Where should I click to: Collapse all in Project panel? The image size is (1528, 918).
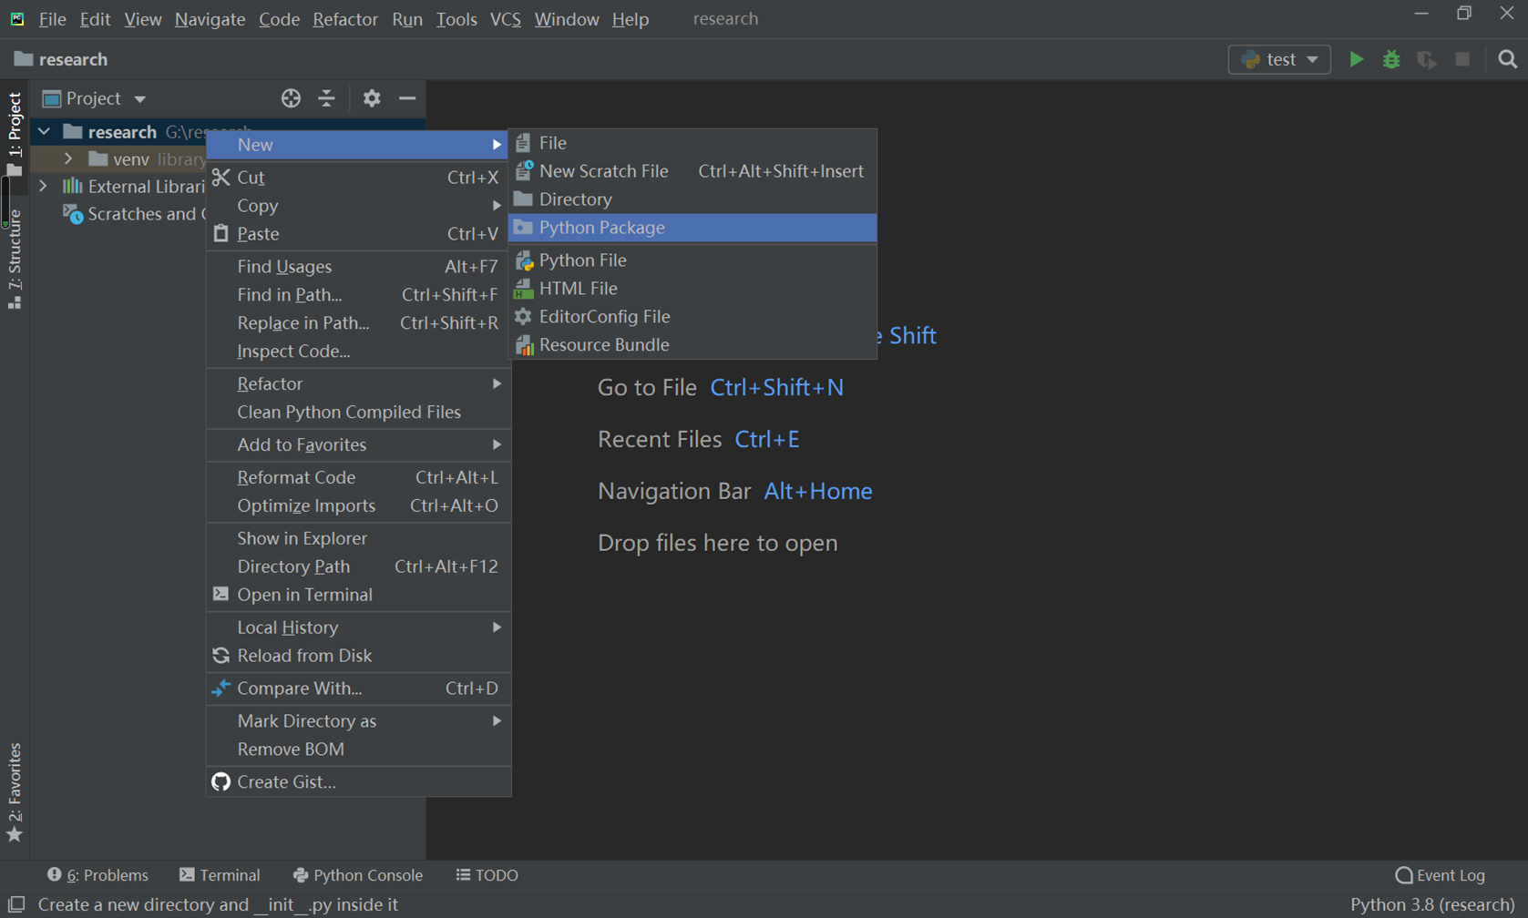(326, 98)
